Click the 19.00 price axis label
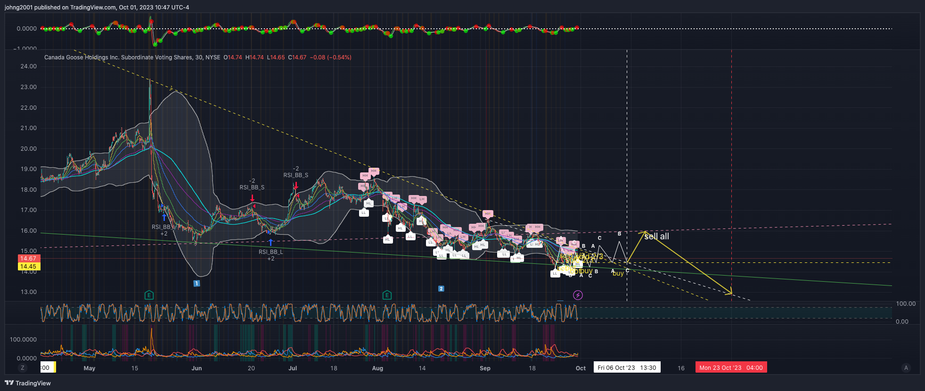This screenshot has height=391, width=925. tap(29, 169)
